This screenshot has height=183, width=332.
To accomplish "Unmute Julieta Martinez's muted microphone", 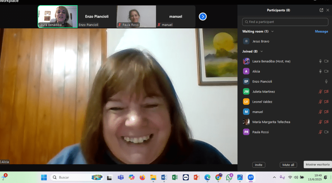I will 320,92.
